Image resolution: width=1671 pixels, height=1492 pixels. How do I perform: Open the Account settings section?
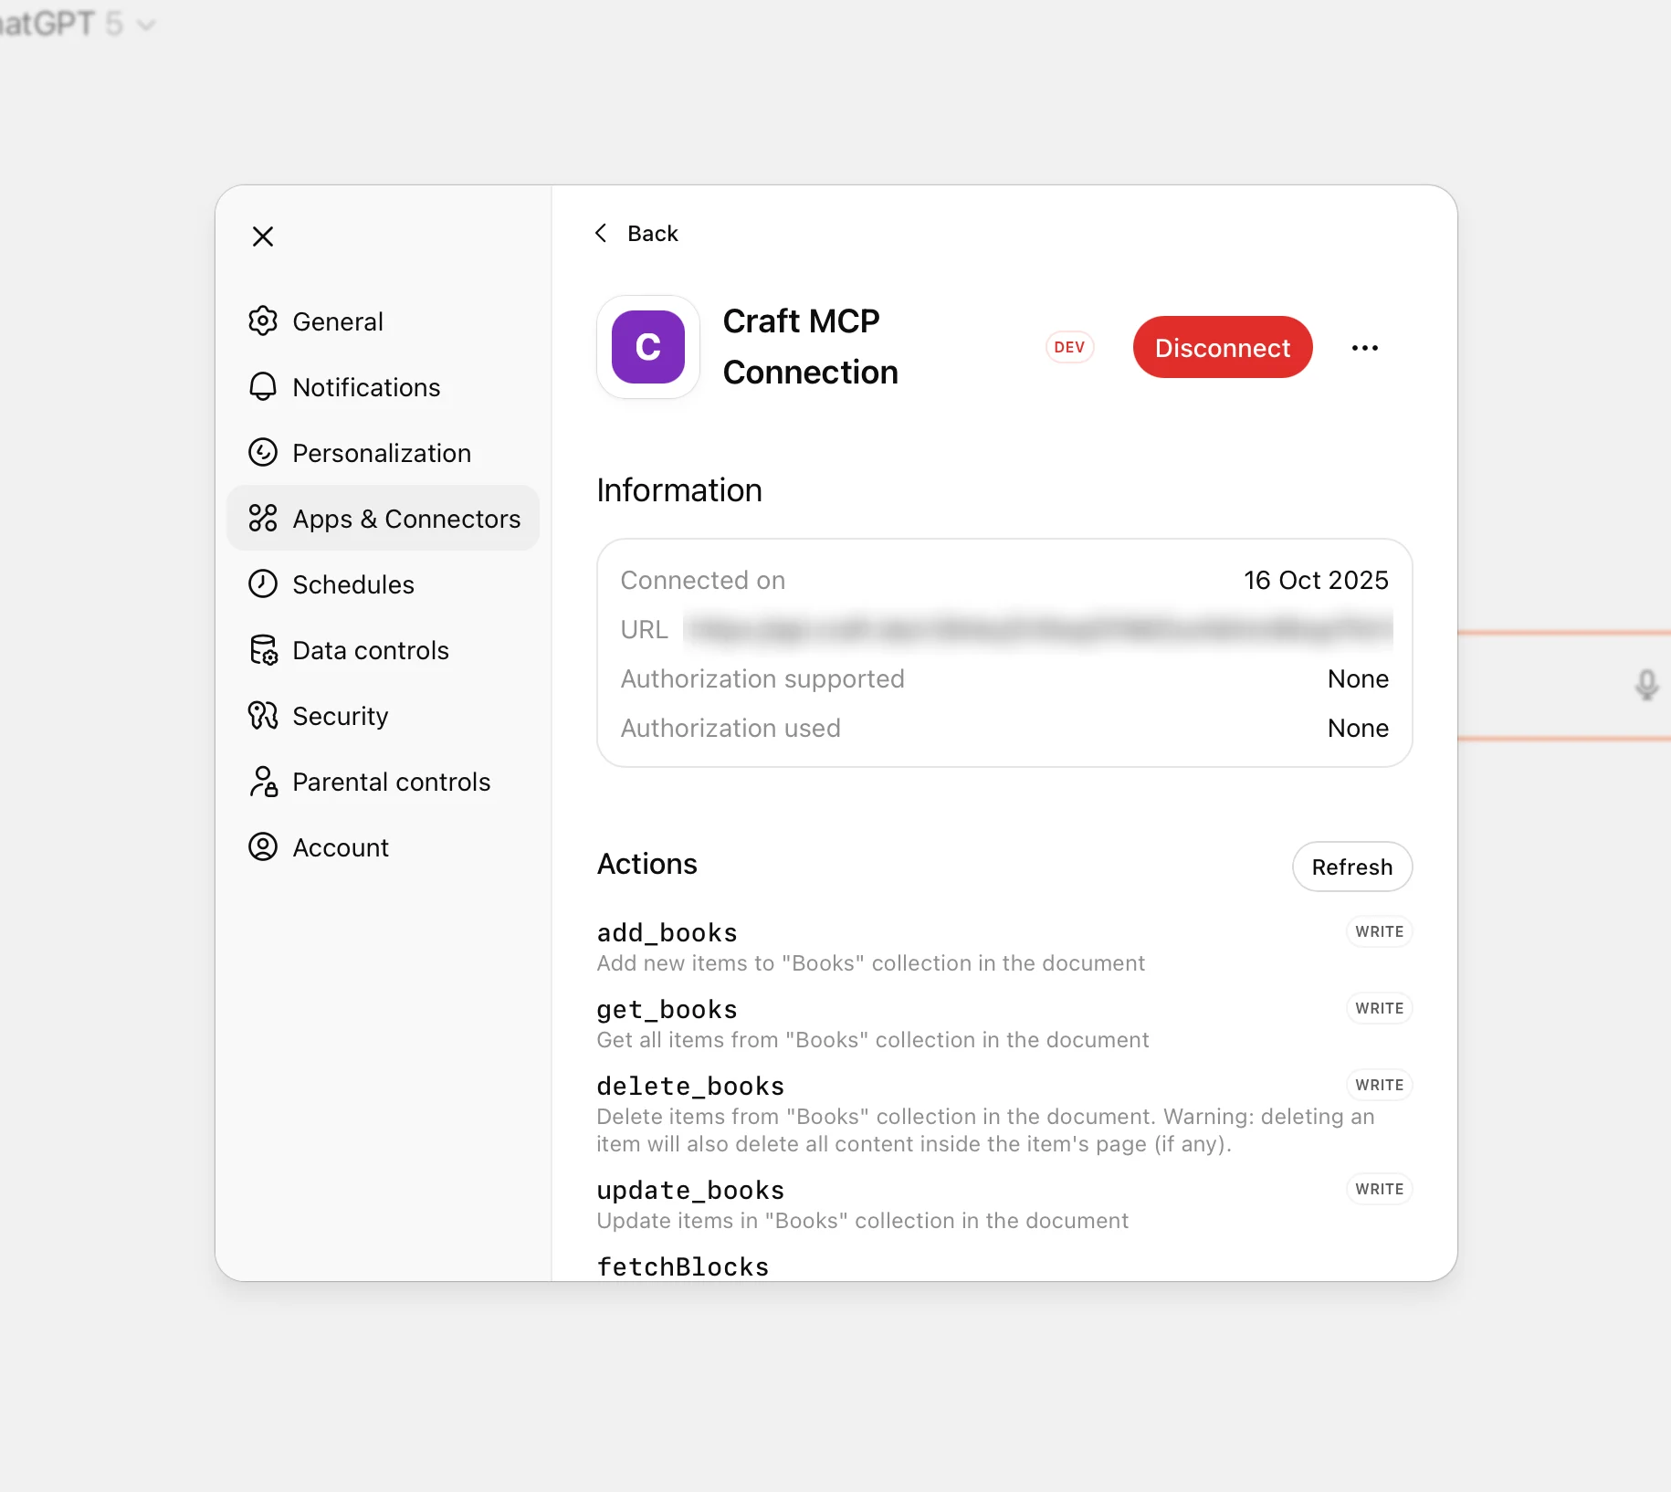click(x=340, y=846)
